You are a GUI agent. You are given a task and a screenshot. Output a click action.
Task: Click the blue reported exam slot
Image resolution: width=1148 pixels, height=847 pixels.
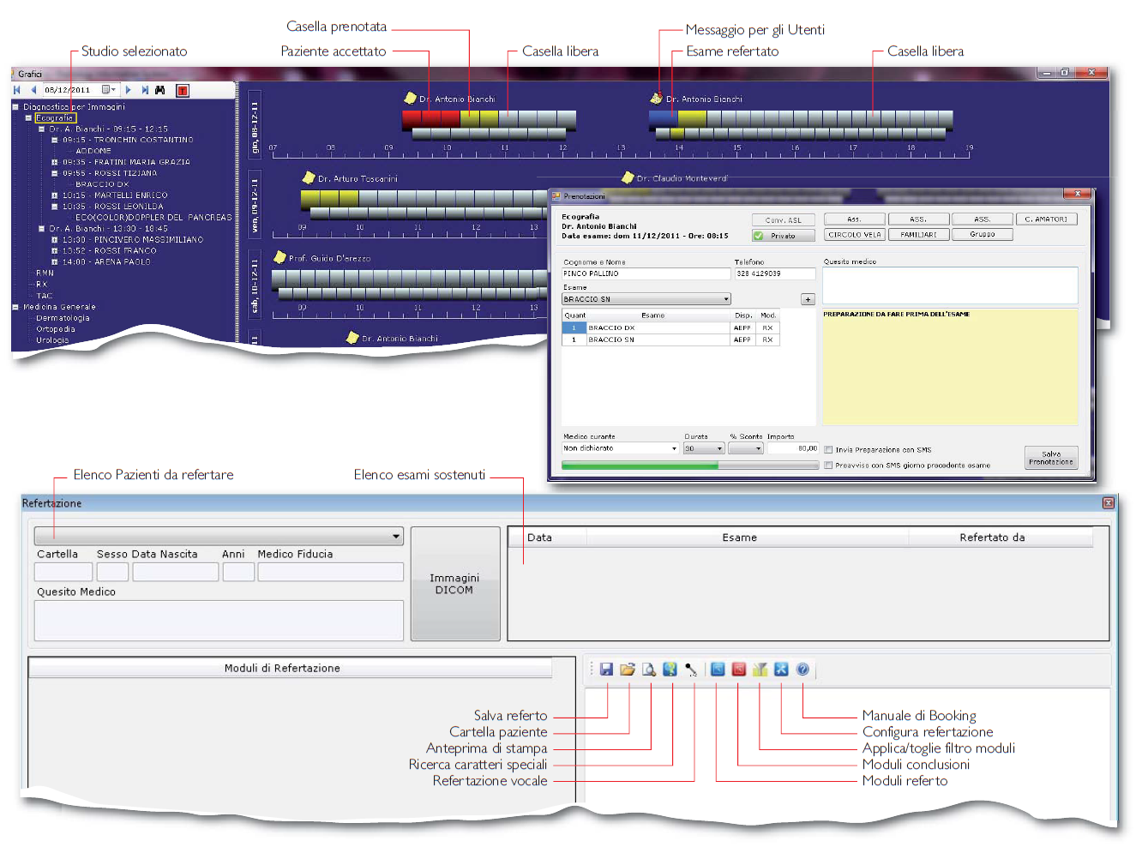[x=663, y=119]
